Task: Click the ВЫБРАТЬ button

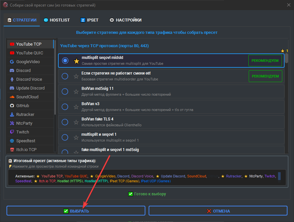Action: tap(76, 211)
